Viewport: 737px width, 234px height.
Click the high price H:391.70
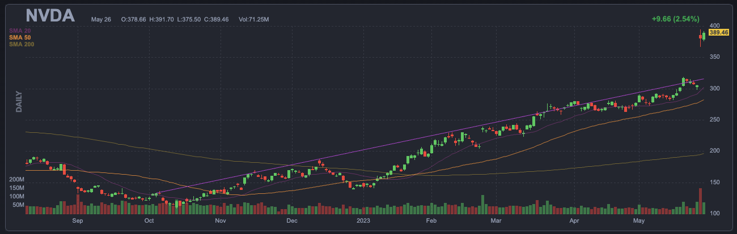pos(162,19)
